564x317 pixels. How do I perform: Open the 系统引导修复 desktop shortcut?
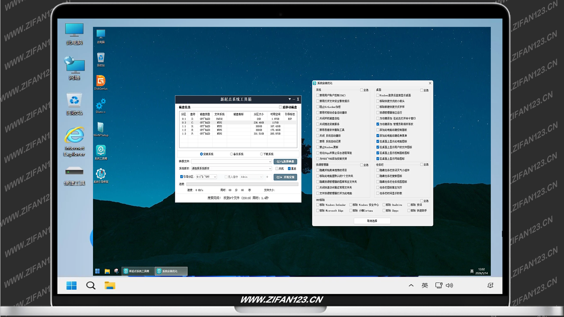101,175
